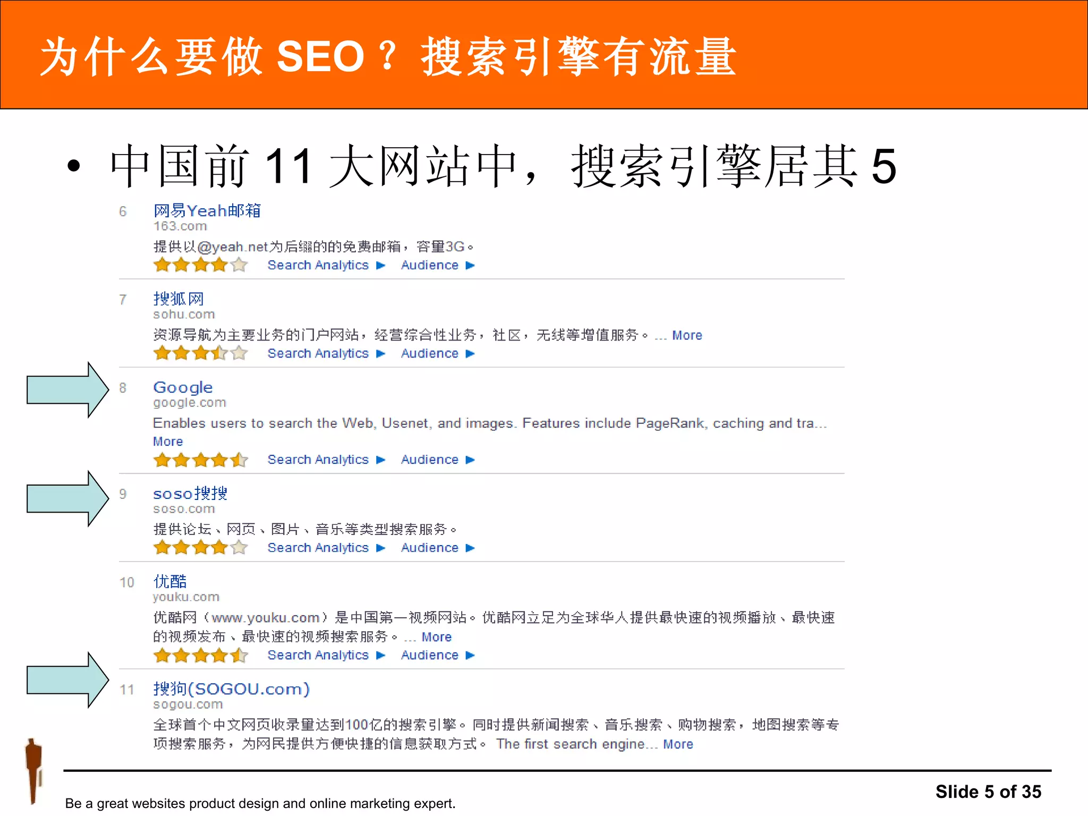Click Audience under 163.com
This screenshot has width=1088, height=816.
429,265
